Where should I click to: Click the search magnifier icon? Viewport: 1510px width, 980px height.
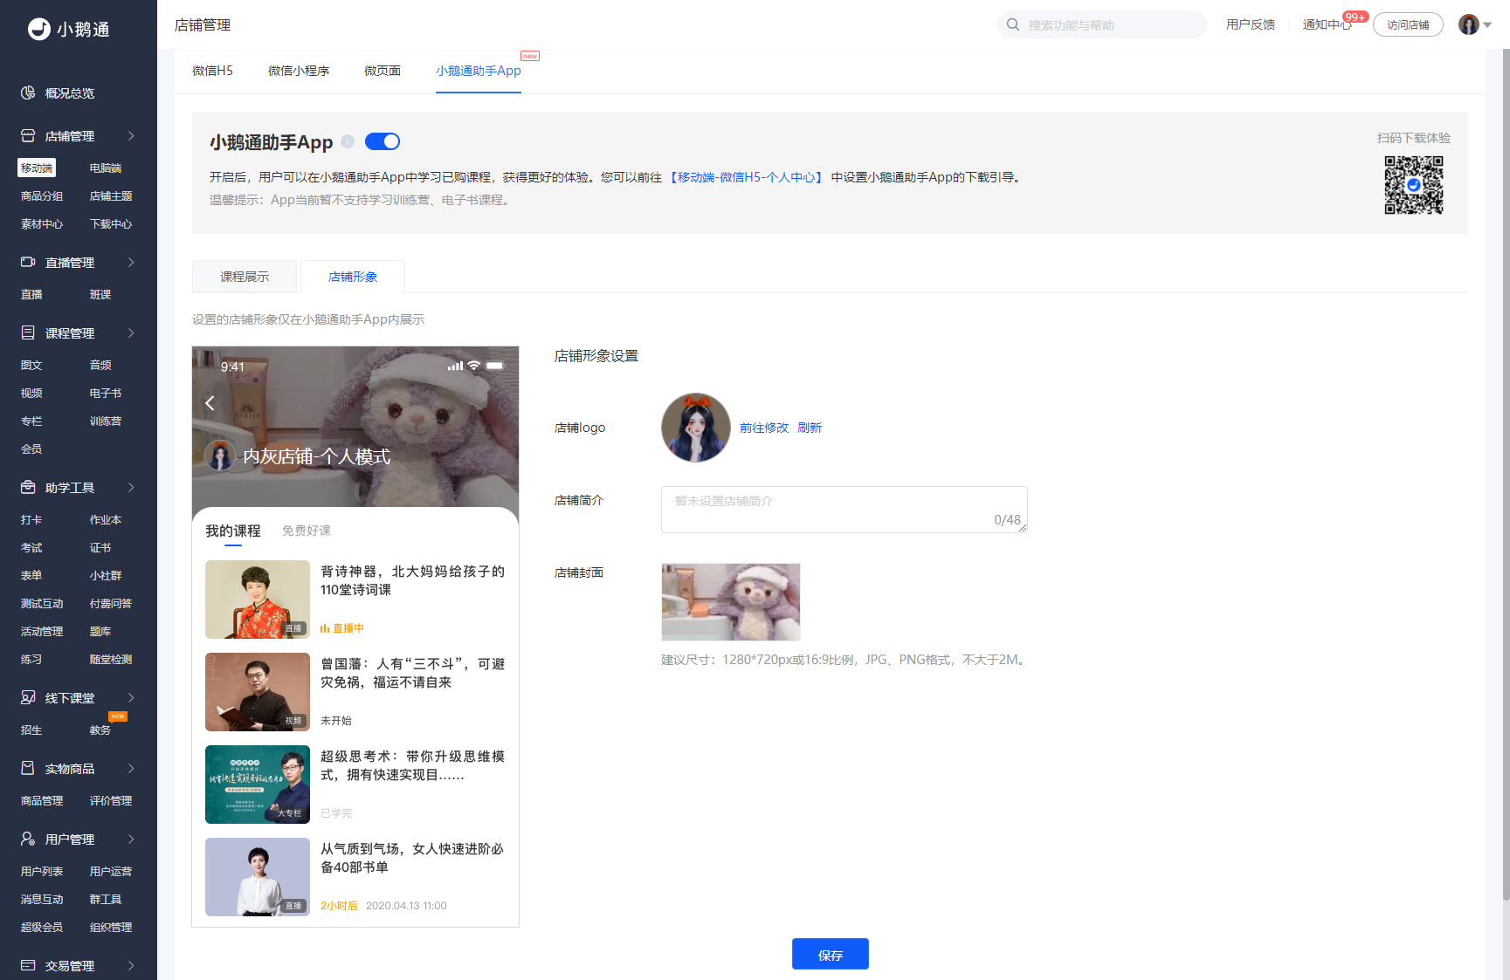(x=1013, y=24)
